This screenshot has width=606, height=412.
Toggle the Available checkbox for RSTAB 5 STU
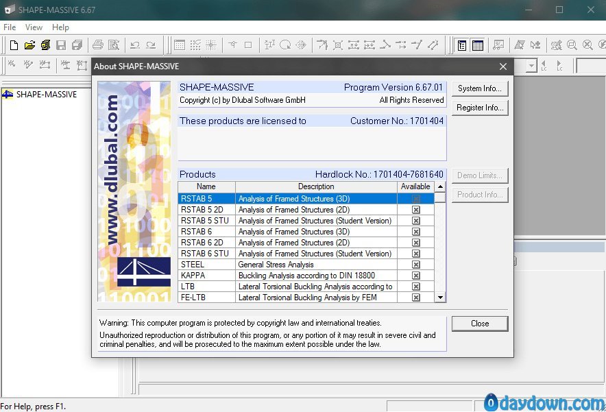point(416,221)
